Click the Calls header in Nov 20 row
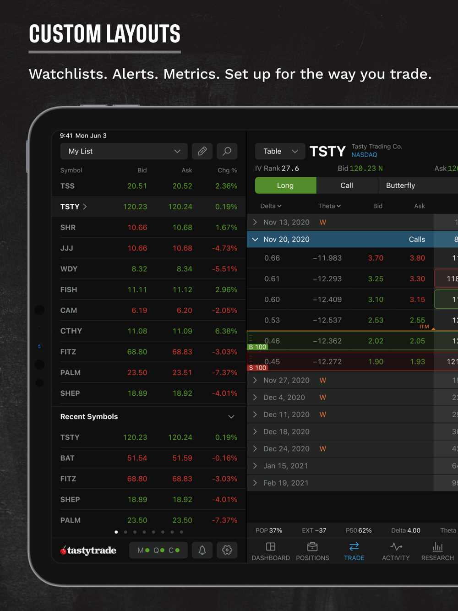458x611 pixels. (417, 239)
